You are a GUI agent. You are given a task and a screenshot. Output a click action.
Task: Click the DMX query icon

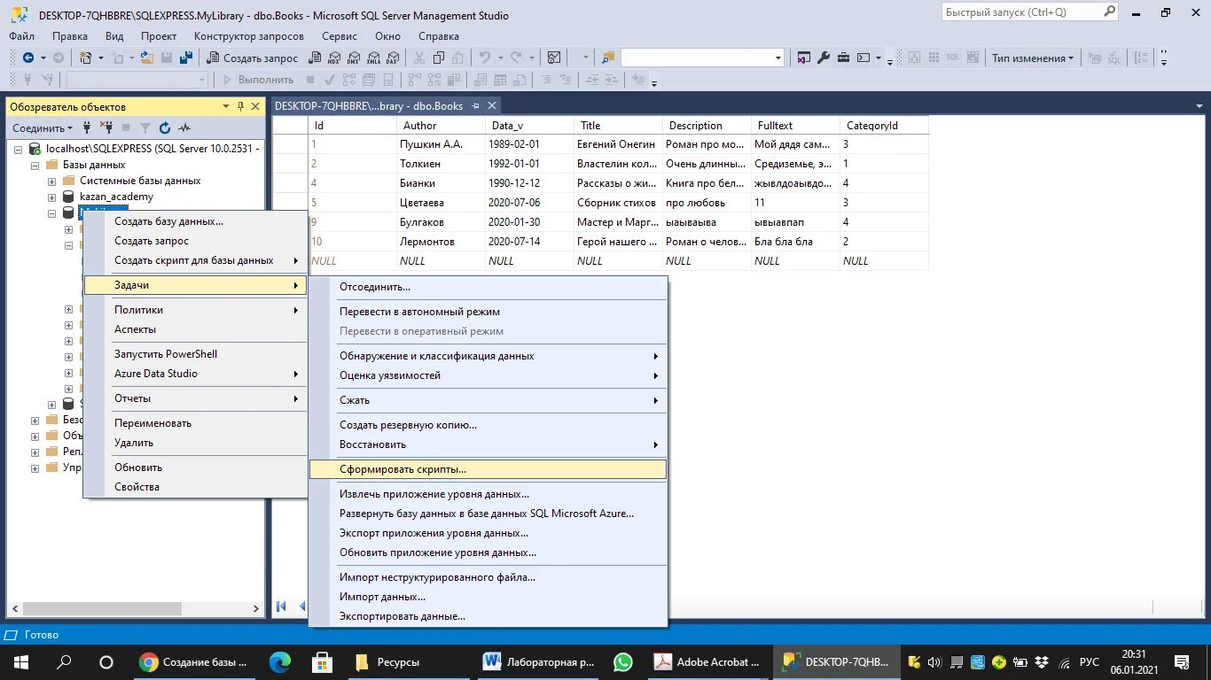[353, 58]
